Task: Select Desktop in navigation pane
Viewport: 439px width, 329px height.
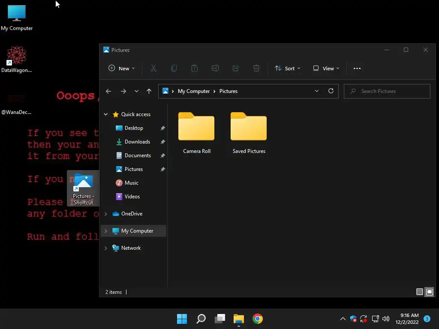Action: pos(134,128)
